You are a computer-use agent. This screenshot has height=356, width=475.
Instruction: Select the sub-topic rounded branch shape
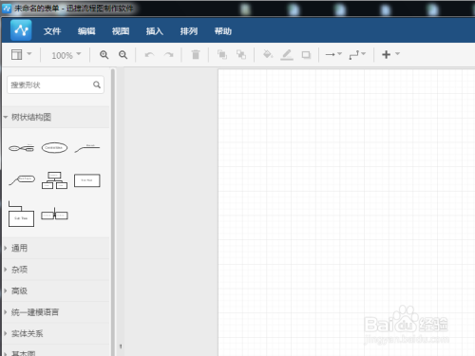22,180
